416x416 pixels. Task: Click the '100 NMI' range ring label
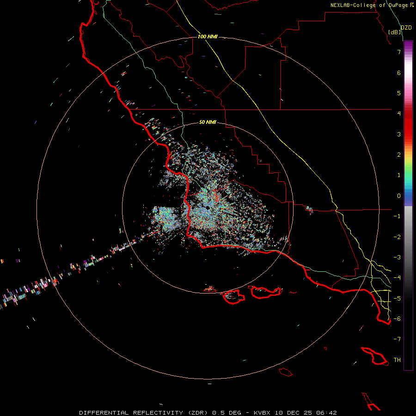pyautogui.click(x=208, y=37)
